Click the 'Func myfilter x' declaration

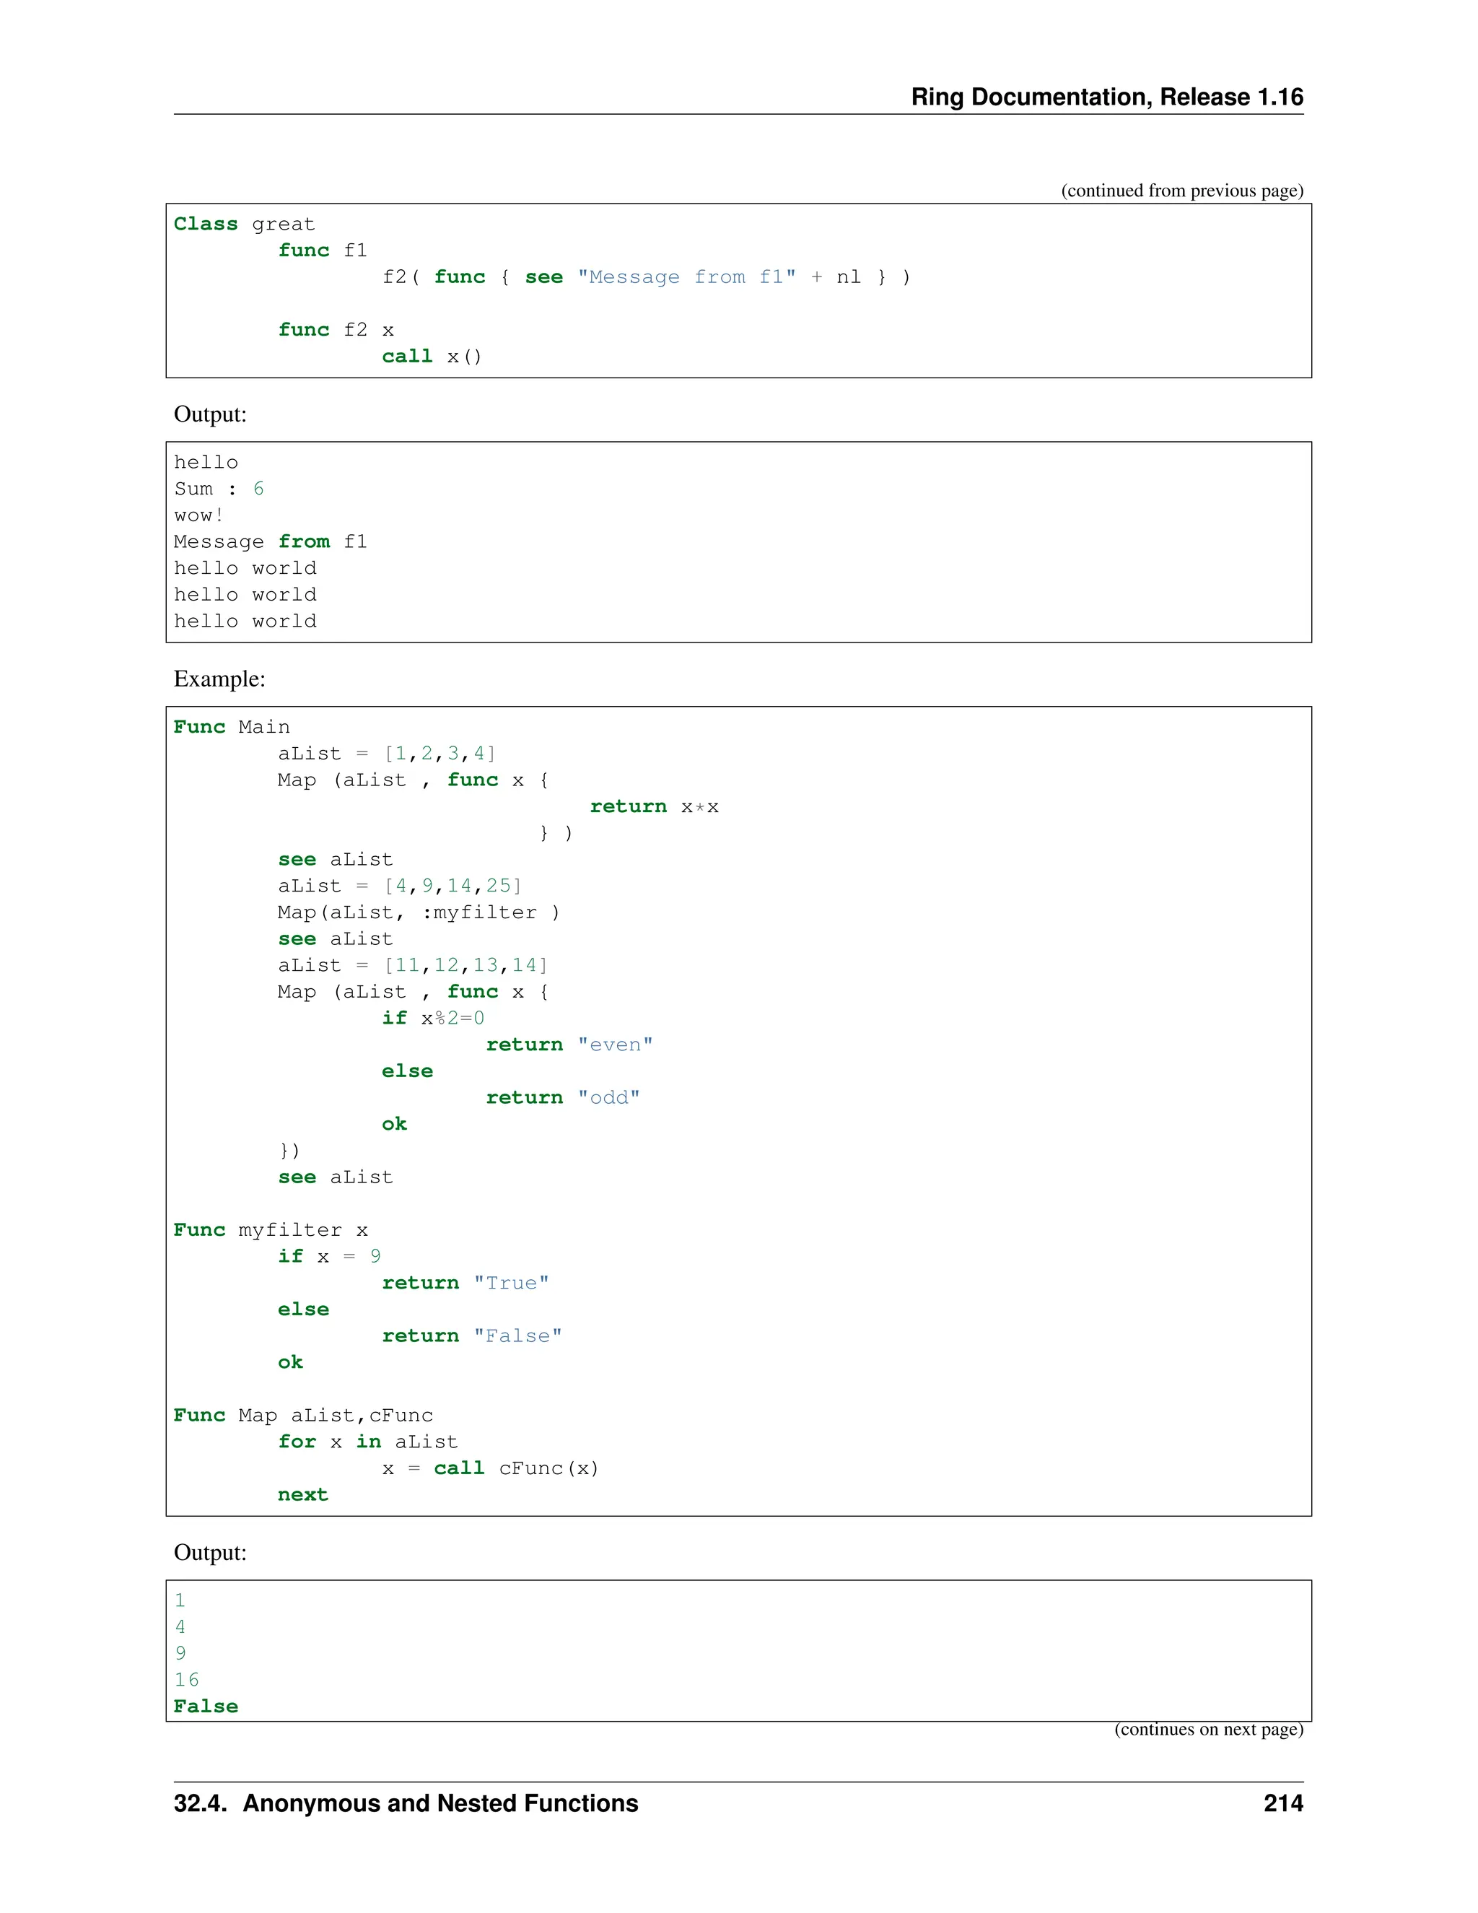(x=270, y=1230)
